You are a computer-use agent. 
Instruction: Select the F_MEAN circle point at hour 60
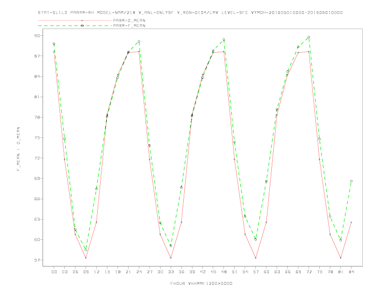(266, 181)
